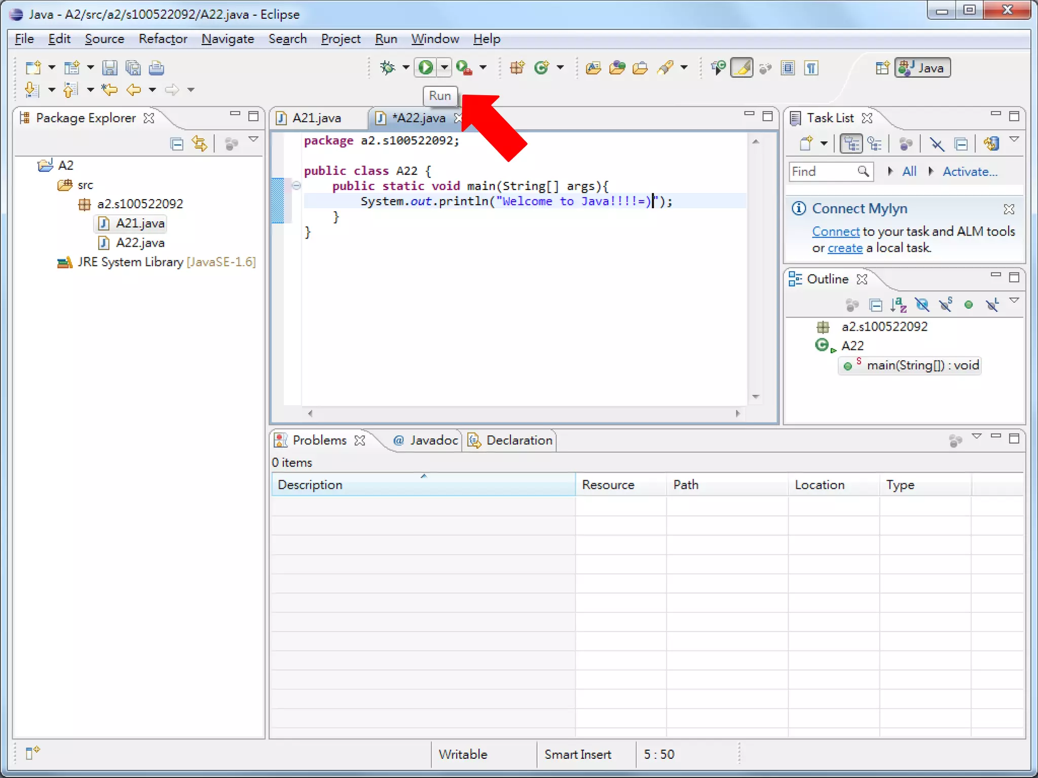
Task: Click the Connect link in Mylyn panel
Action: pos(835,231)
